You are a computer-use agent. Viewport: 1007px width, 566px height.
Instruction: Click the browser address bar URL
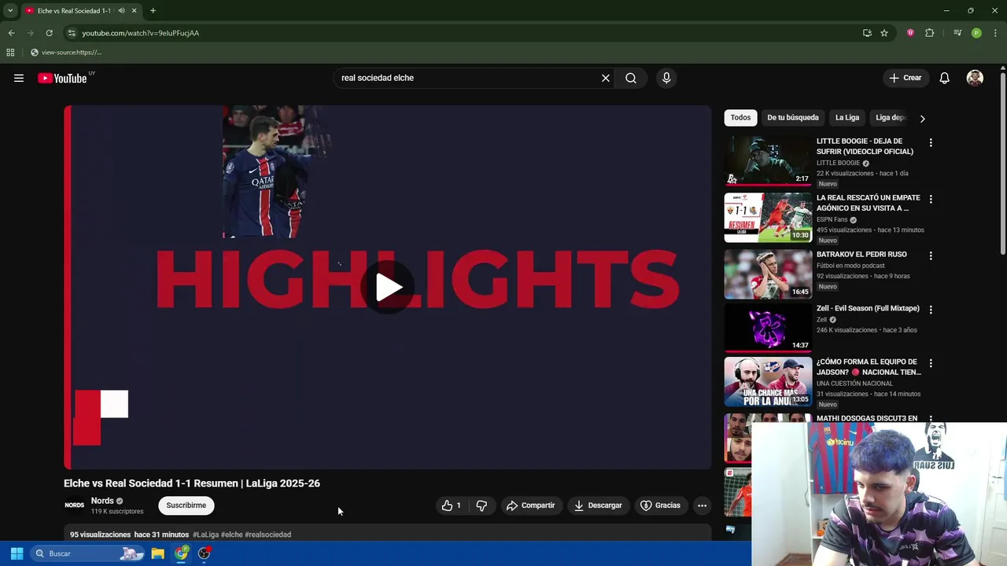[140, 33]
